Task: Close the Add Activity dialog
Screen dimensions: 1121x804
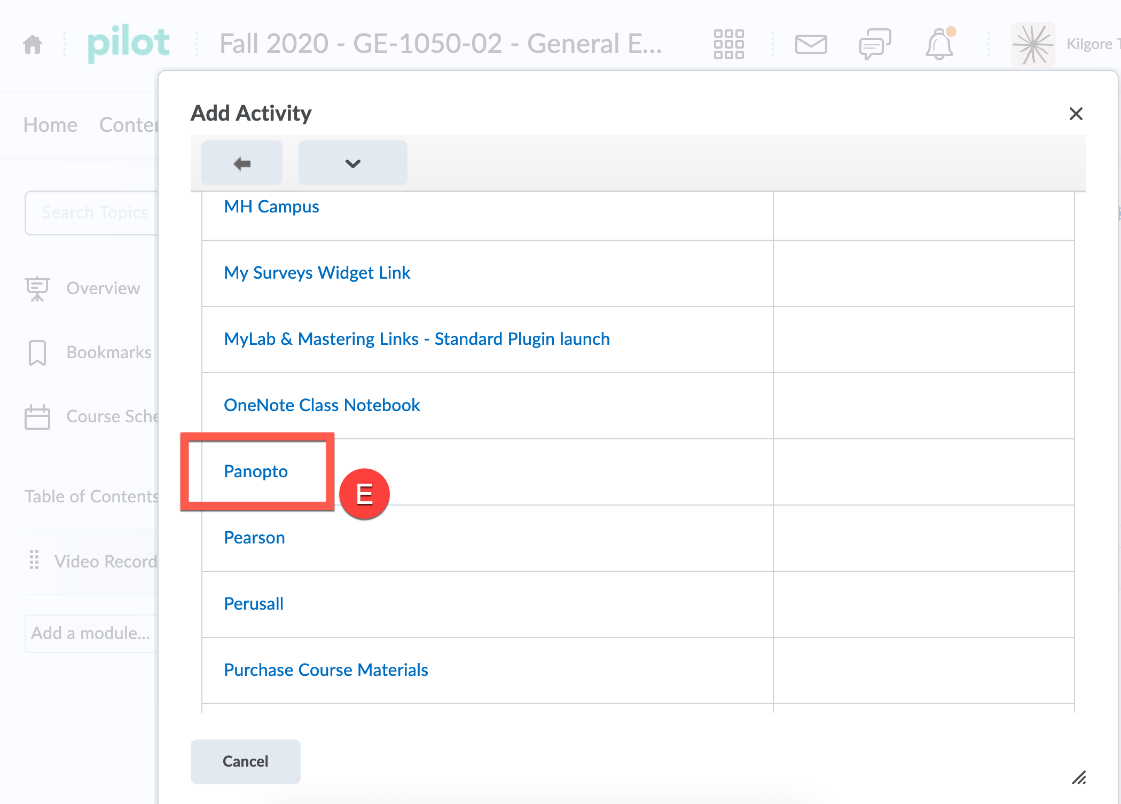Action: pos(1076,114)
